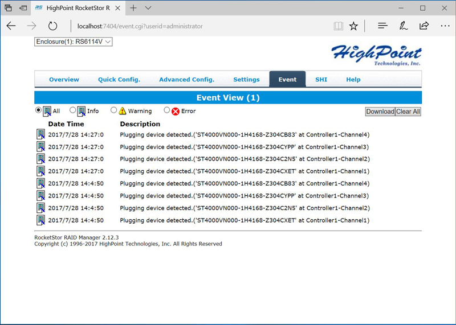Share this page icon
This screenshot has width=456, height=325.
424,26
